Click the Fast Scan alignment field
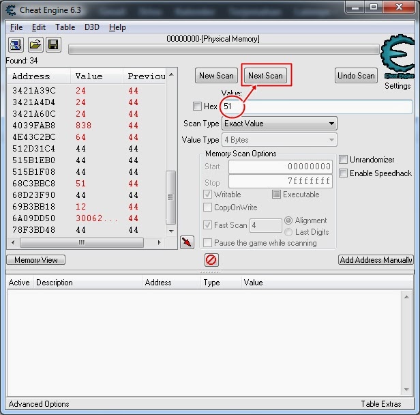The height and width of the screenshot is (415, 420). click(x=266, y=225)
